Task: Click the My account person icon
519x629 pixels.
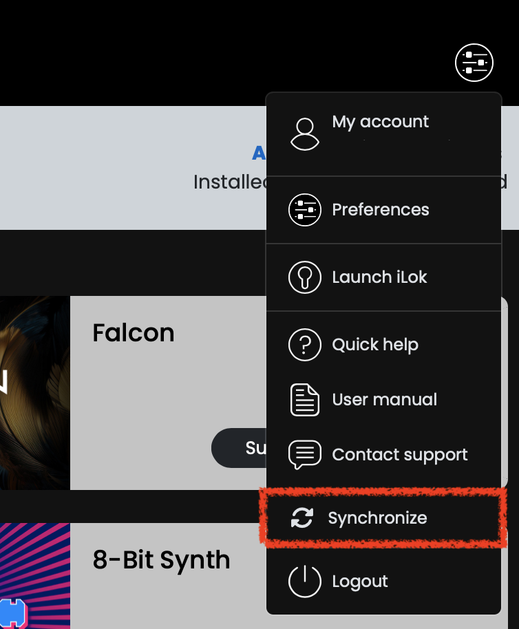Action: point(305,134)
